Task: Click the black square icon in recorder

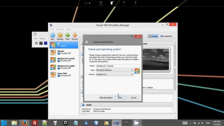Action: click(x=41, y=43)
